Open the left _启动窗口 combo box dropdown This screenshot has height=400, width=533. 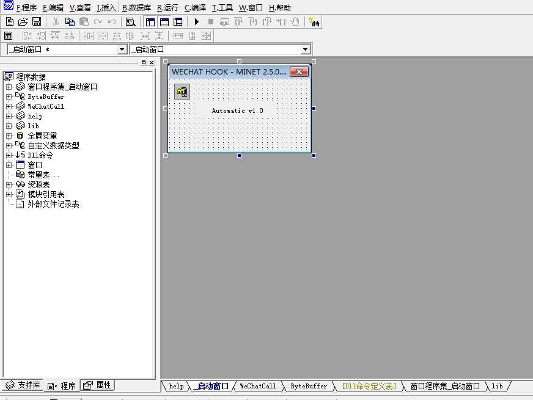(122, 49)
